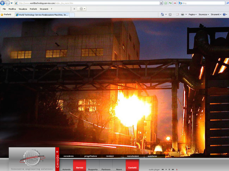Select the World Technology Service tab
Viewport: 229px width, 171px height.
[x=42, y=15]
